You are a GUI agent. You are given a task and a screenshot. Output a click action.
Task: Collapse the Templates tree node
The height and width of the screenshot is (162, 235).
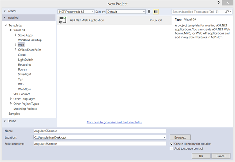click(x=6, y=25)
